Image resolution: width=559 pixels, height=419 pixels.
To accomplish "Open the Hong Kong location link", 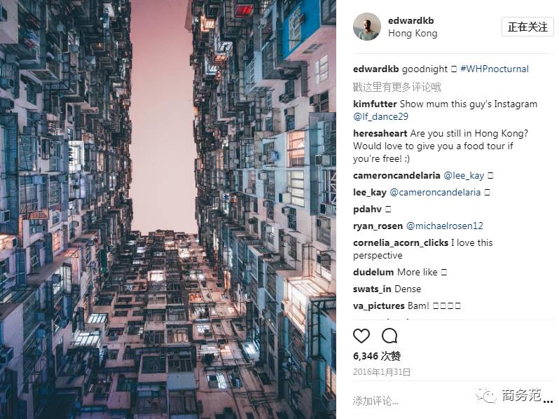I will click(413, 34).
